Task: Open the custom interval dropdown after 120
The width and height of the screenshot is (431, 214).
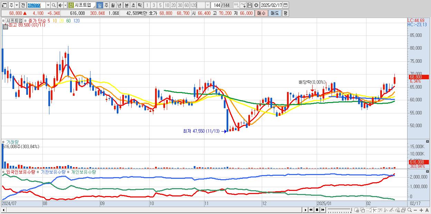Action: tap(208, 5)
